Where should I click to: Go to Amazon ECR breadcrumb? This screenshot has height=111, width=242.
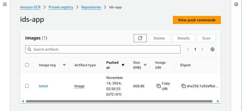(30, 7)
